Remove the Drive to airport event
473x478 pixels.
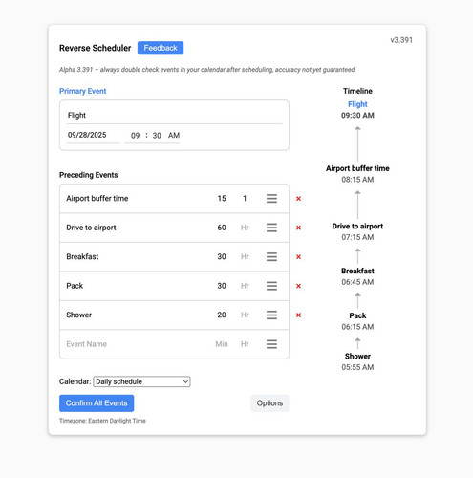[298, 228]
